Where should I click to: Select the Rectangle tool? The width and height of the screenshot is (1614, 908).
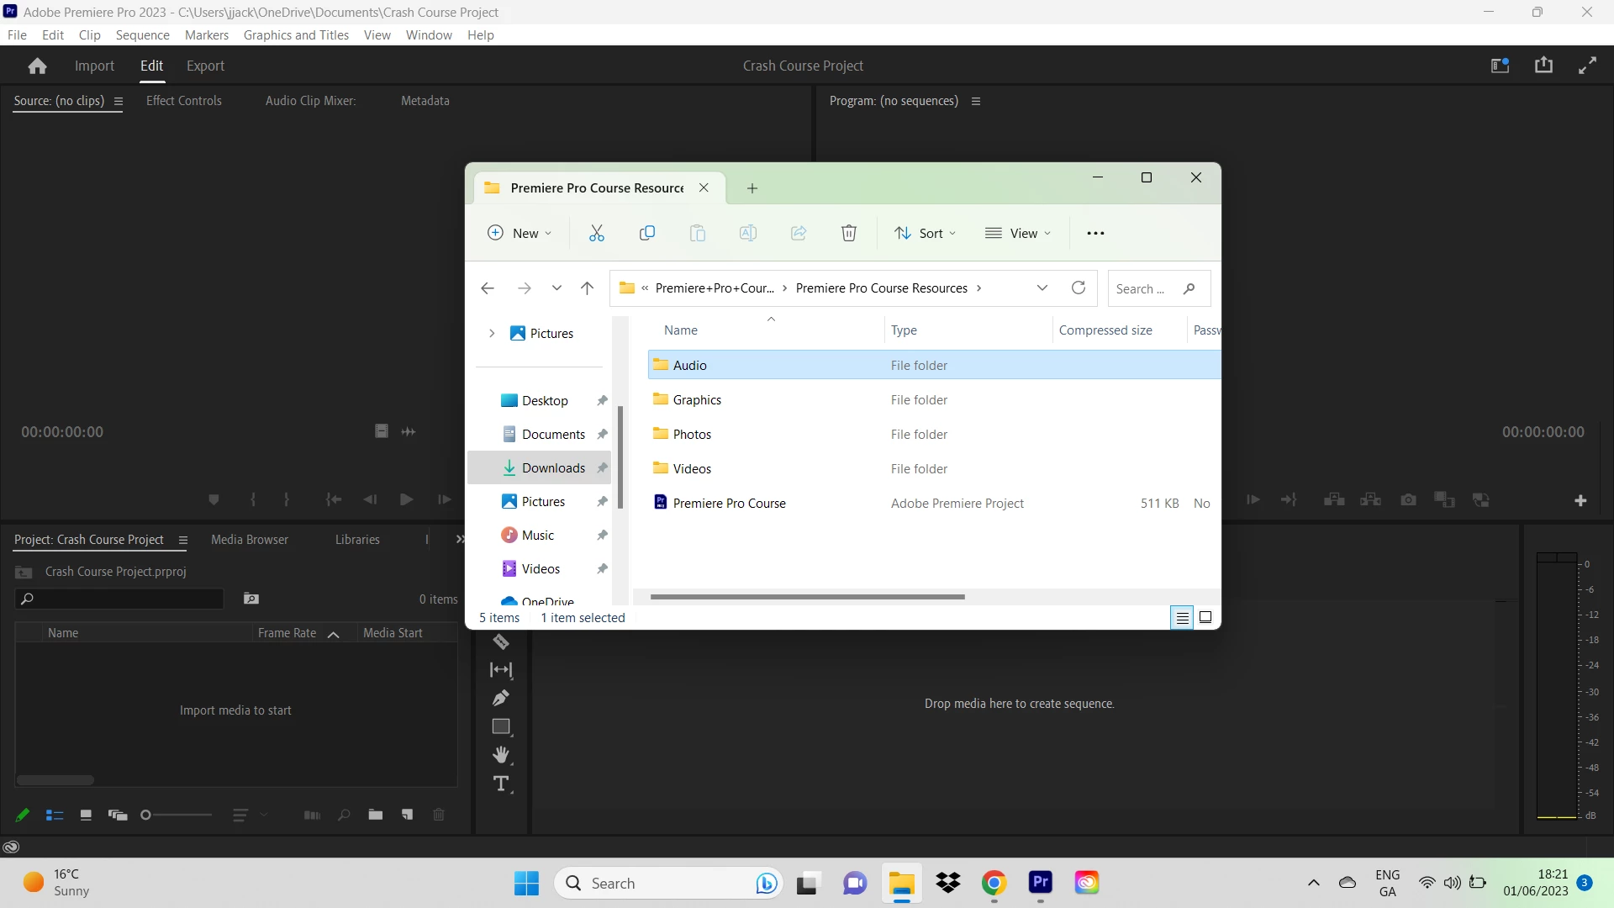point(501,726)
